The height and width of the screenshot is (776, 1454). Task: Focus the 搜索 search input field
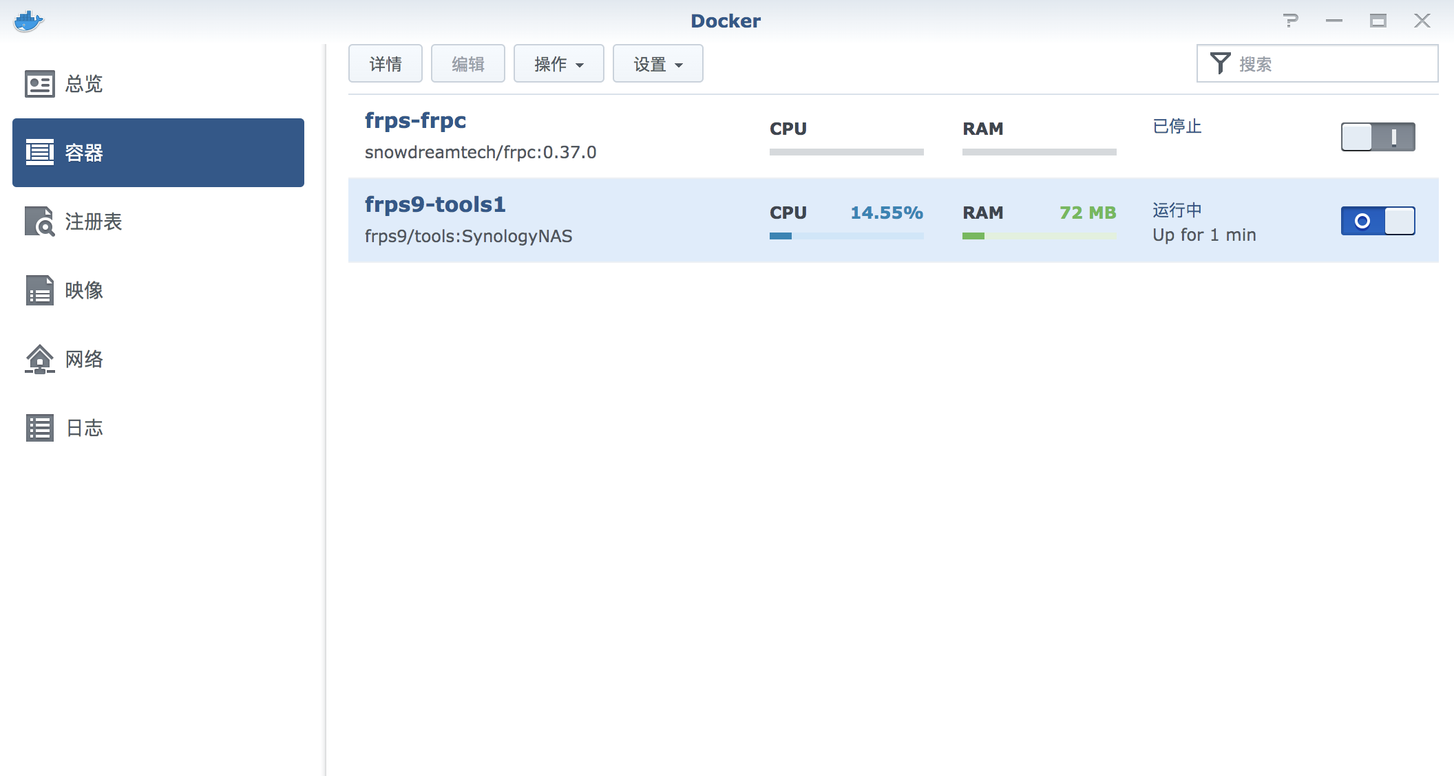point(1317,63)
